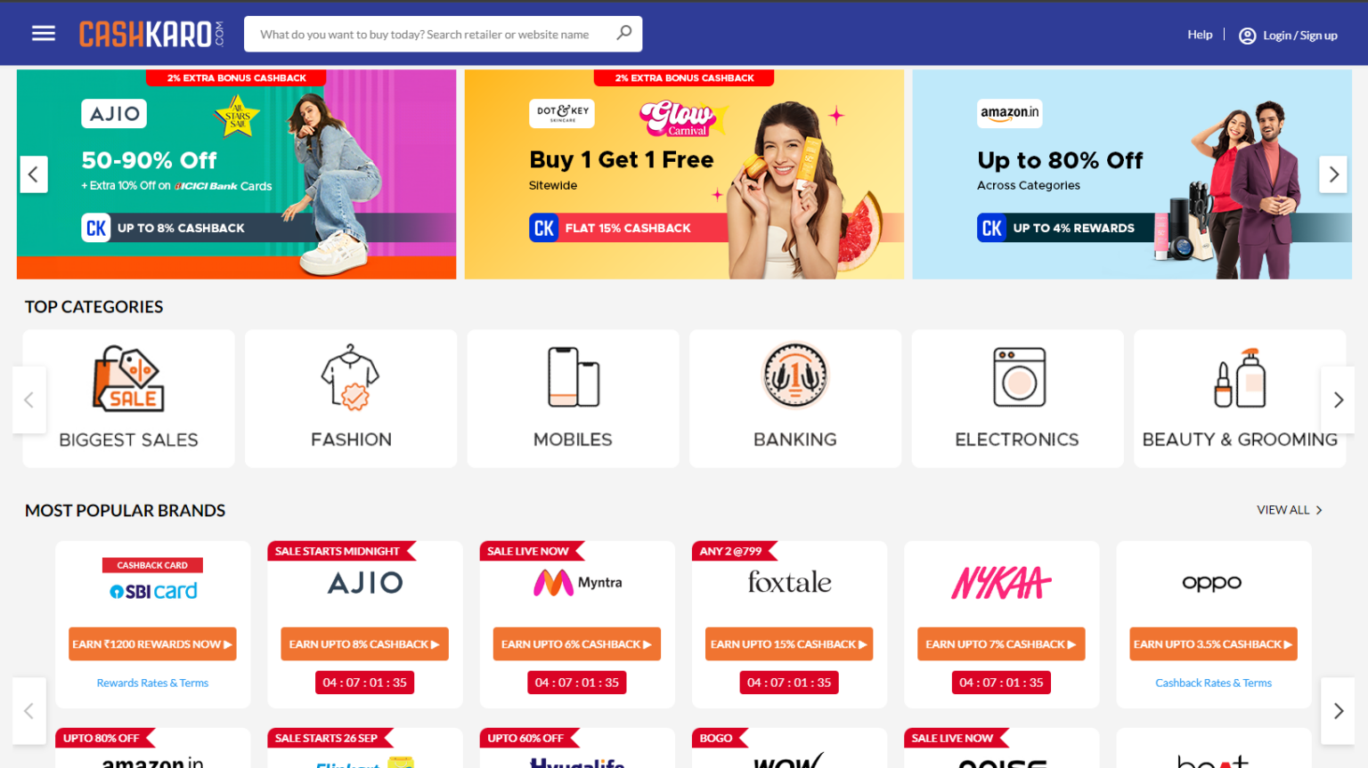
Task: Select the Banking category icon
Action: pyautogui.click(x=795, y=376)
